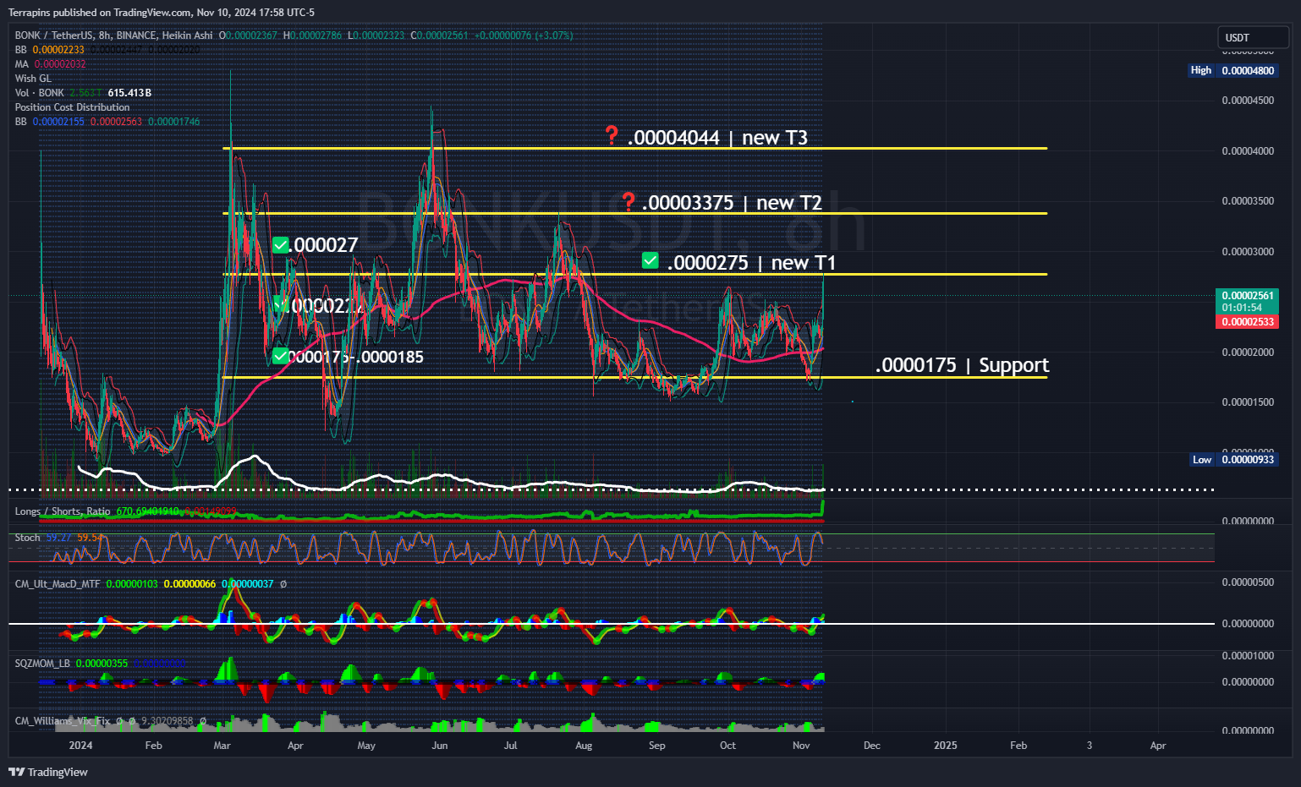Select the Wish GL indicator legend
Viewport: 1301px width, 787px height.
(x=33, y=79)
